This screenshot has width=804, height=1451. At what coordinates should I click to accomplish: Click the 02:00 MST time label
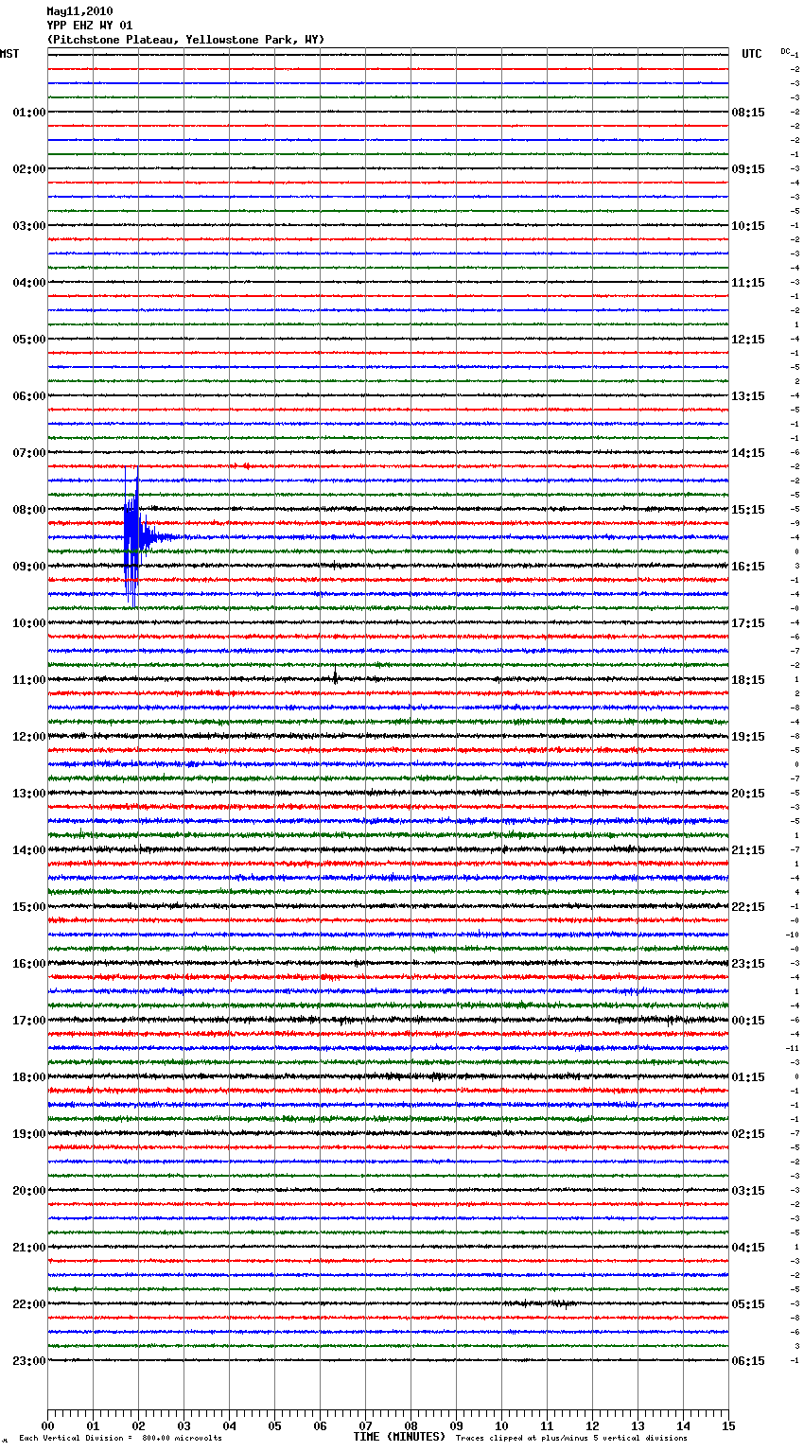[x=29, y=169]
